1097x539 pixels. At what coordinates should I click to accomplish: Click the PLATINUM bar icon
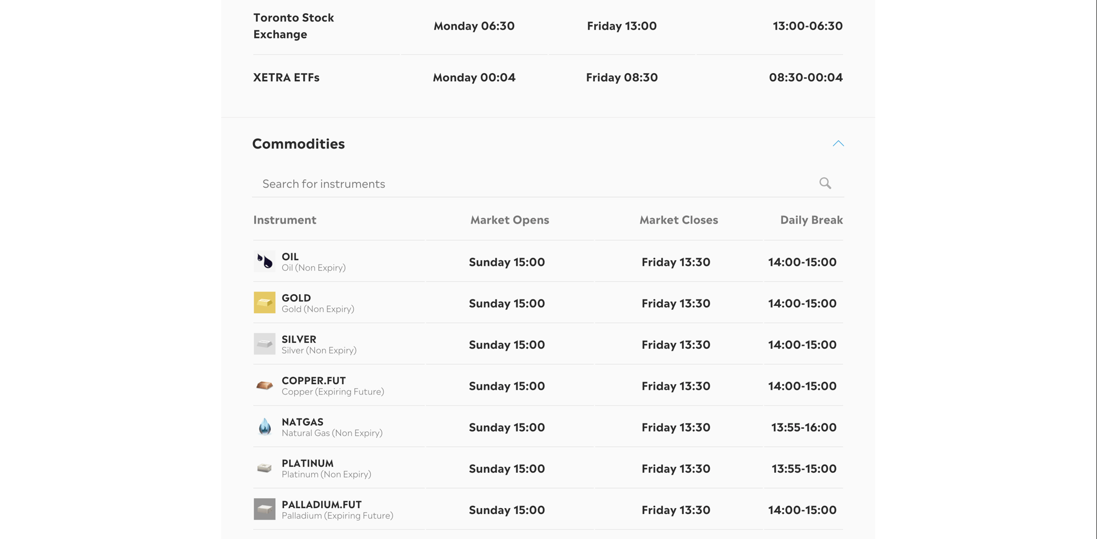coord(265,468)
